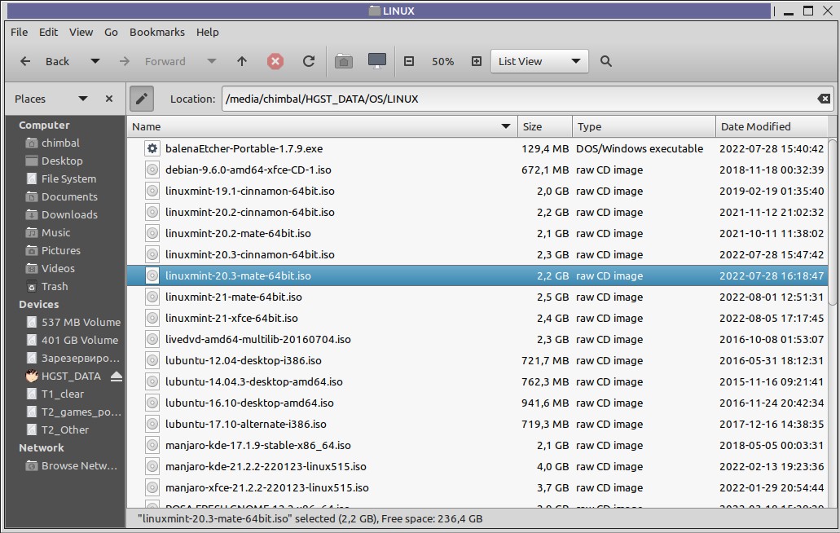This screenshot has height=533, width=840.
Task: Open the Help menu
Action: [207, 32]
